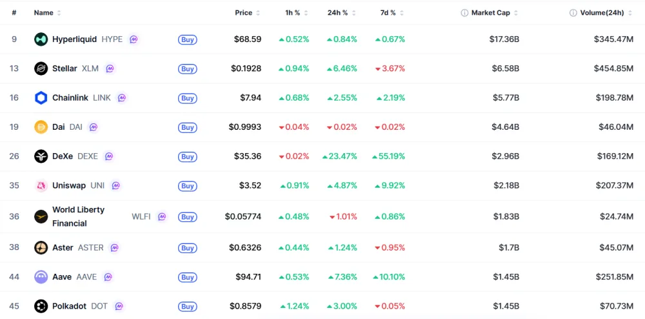The image size is (645, 319).
Task: Open the DeXe name link
Action: coord(63,156)
